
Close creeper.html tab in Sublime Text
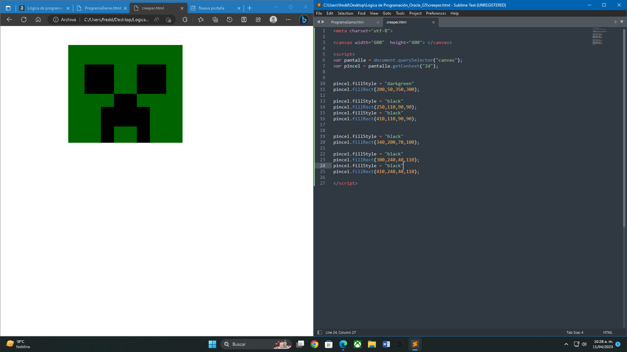click(x=433, y=22)
